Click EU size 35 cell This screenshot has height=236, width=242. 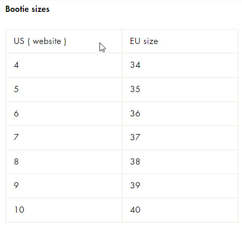coord(180,90)
